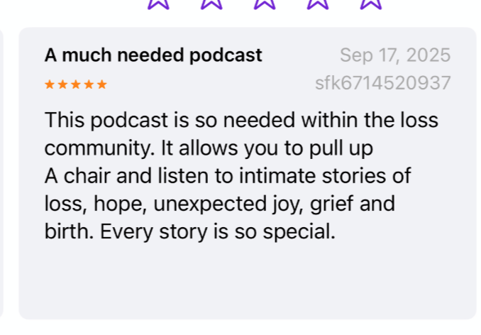The image size is (481, 335).
Task: Select reviewer name sfk6714520937
Action: [x=383, y=83]
